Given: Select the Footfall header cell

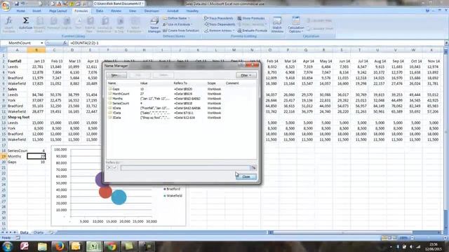Looking at the screenshot, I should pyautogui.click(x=17, y=61).
